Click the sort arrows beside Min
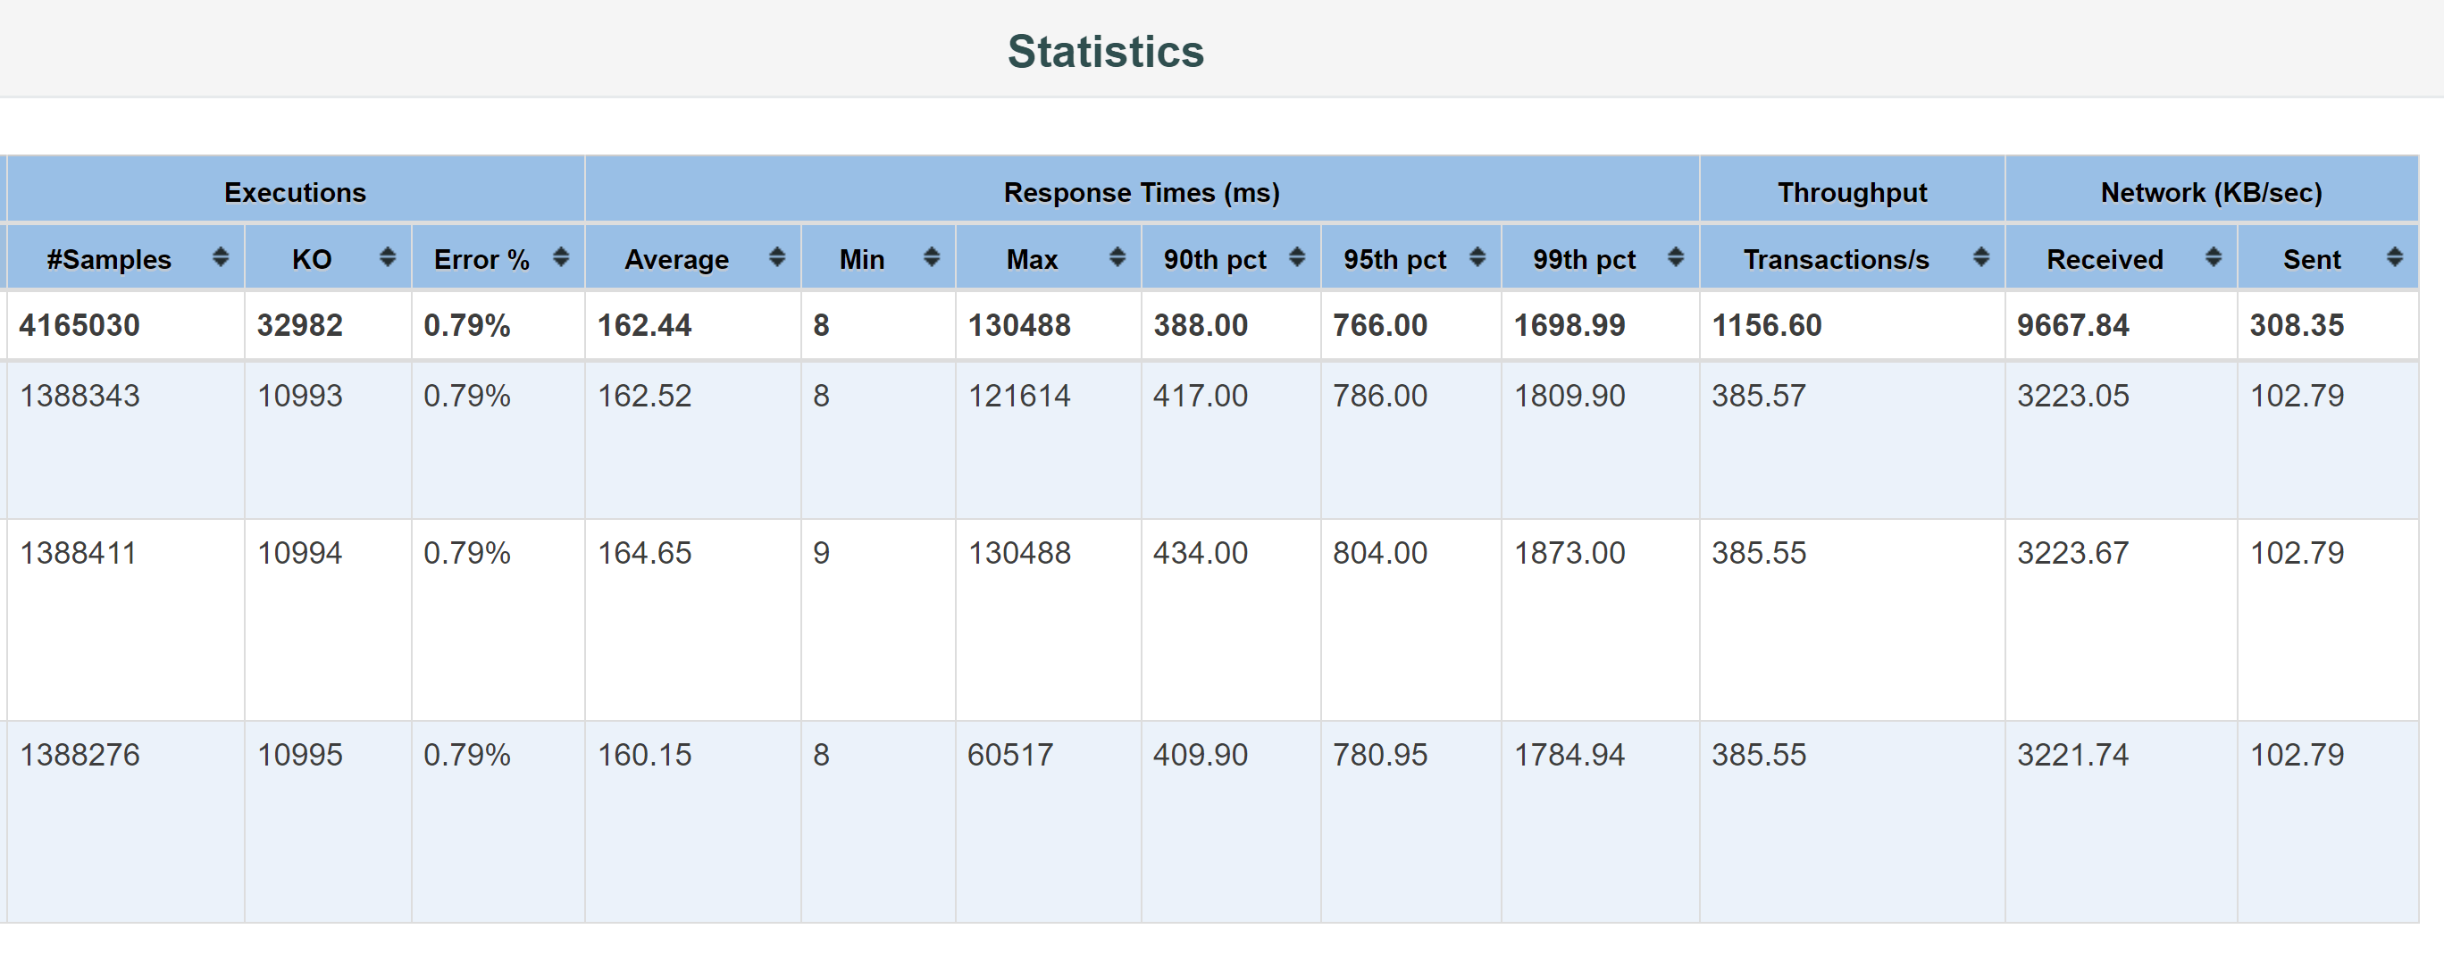The height and width of the screenshot is (971, 2444). (x=932, y=257)
